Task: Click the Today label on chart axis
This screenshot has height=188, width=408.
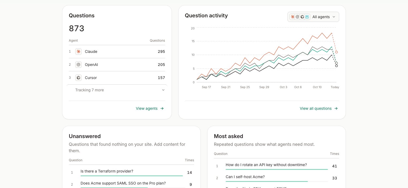Action: pyautogui.click(x=335, y=87)
